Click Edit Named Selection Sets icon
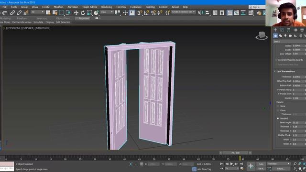This screenshot has height=172, width=306. click(x=167, y=13)
